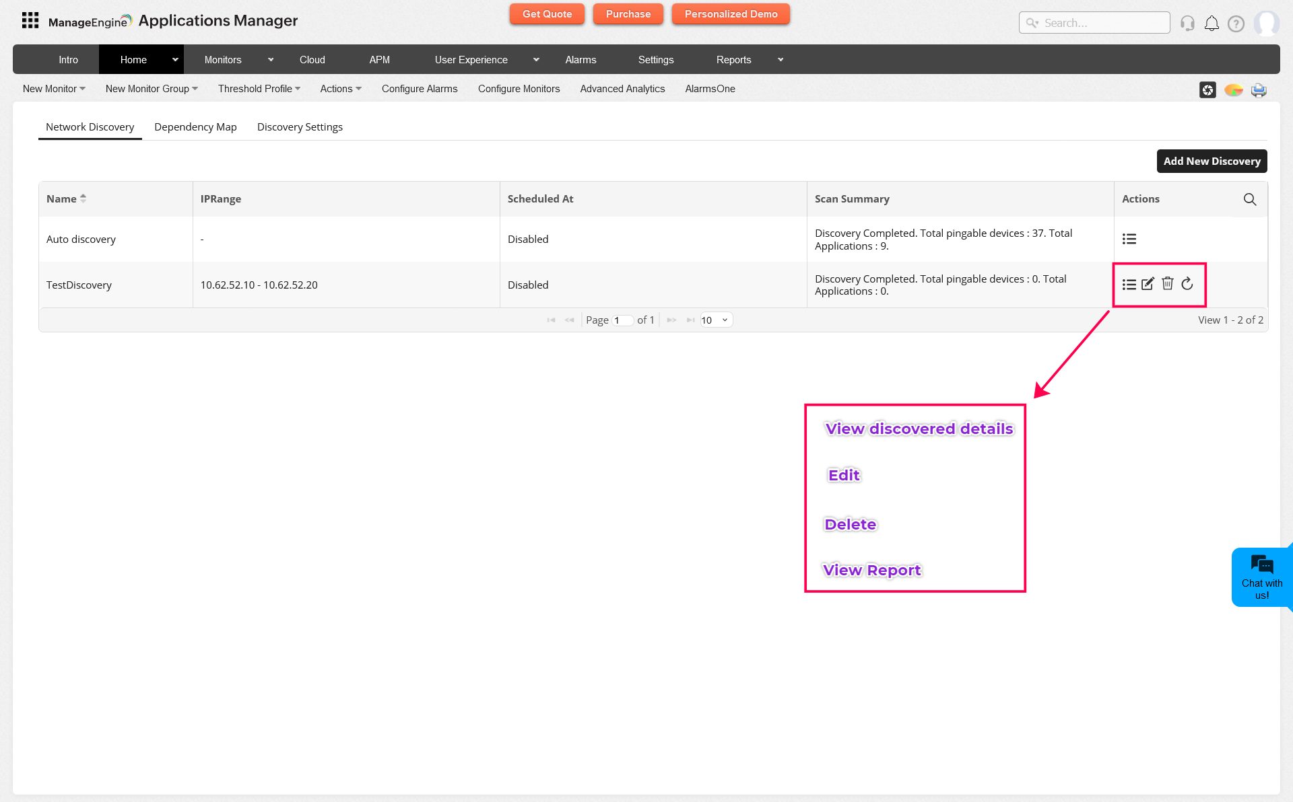
Task: Expand the New Monitor dropdown
Action: 54,89
